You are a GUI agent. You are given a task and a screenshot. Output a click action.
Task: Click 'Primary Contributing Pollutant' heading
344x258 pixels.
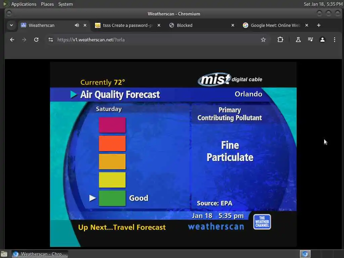pyautogui.click(x=229, y=114)
